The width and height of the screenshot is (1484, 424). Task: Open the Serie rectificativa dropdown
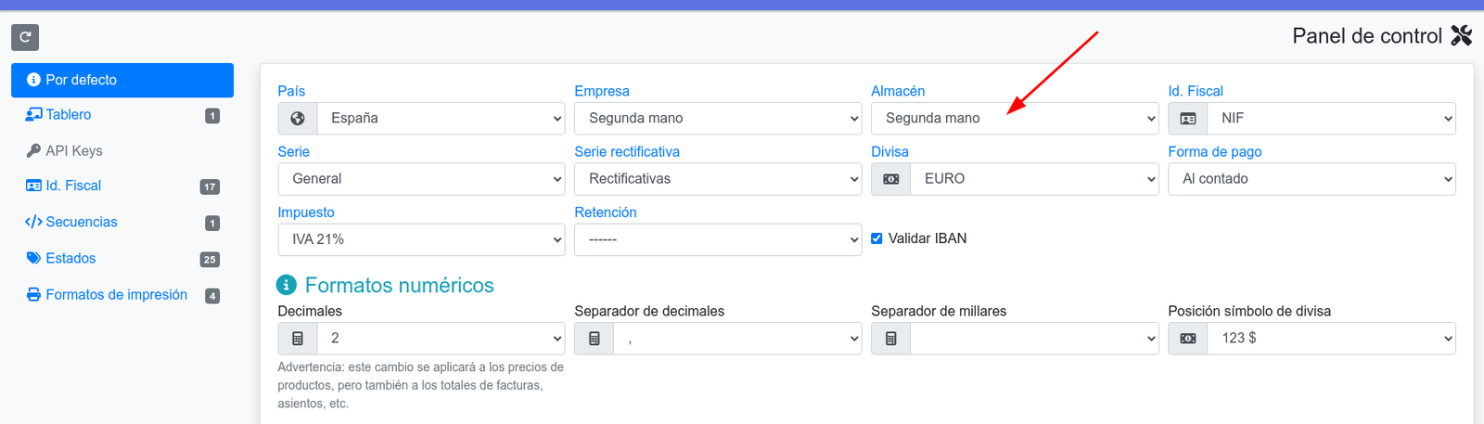718,179
